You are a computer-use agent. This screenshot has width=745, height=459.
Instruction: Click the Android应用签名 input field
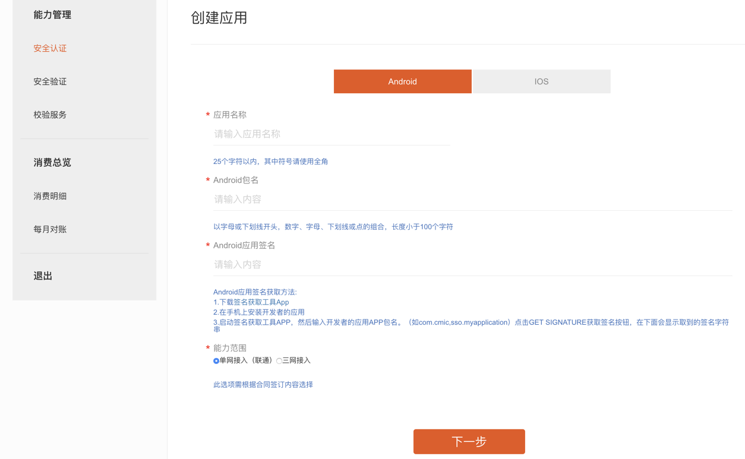(x=472, y=265)
